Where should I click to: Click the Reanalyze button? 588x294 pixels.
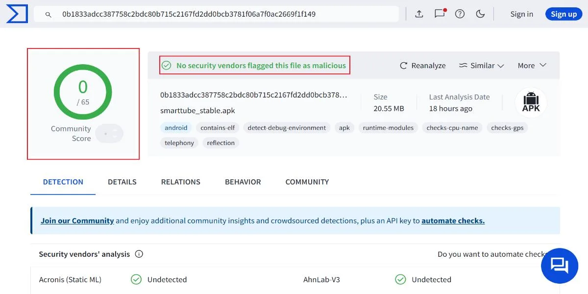423,66
